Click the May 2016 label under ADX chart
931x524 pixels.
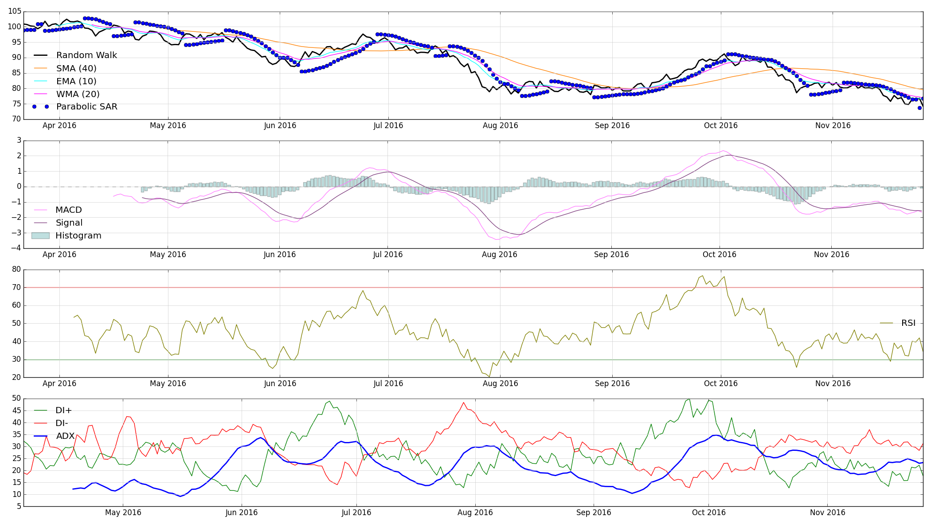point(123,512)
